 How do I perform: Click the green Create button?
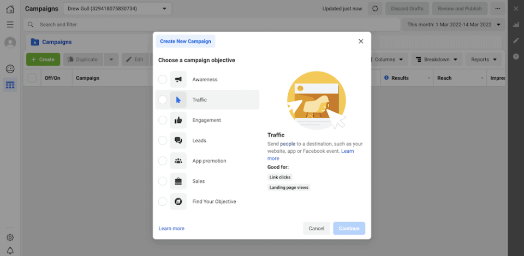pyautogui.click(x=43, y=59)
